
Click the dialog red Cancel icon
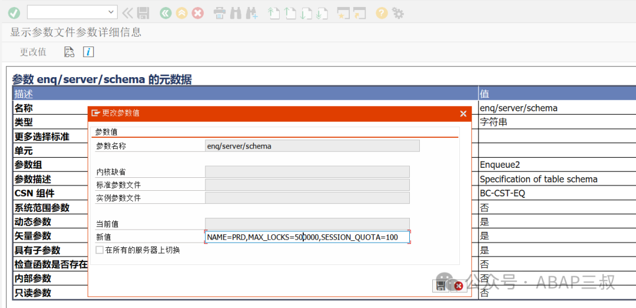tap(459, 286)
